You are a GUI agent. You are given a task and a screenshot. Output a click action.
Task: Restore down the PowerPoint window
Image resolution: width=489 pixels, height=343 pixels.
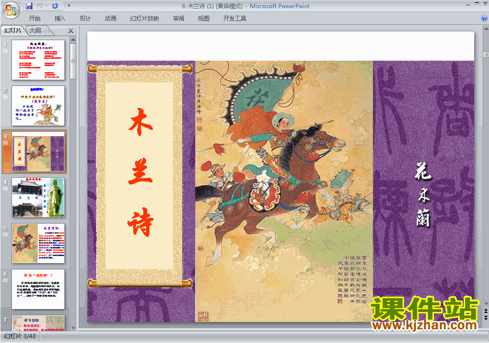tap(477, 4)
